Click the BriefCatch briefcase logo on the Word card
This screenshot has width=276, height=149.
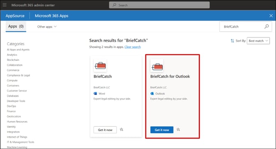pos(101,65)
